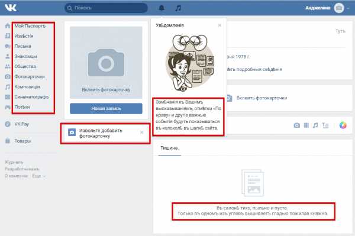The width and height of the screenshot is (355, 236).
Task: Click the Журналъ footer link
Action: pyautogui.click(x=14, y=162)
